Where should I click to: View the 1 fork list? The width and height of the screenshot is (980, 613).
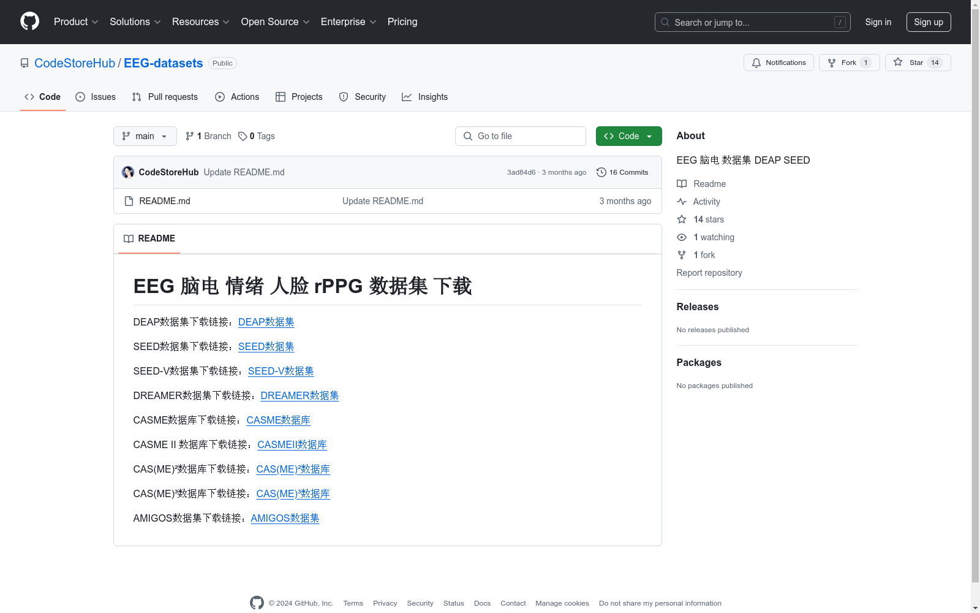[696, 255]
